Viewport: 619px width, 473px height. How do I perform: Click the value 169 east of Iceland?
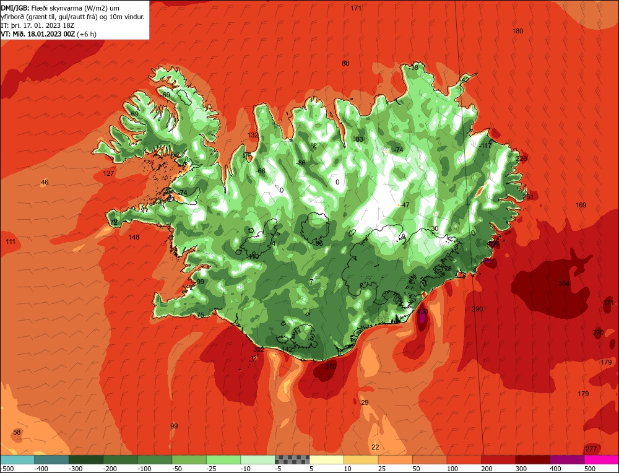point(581,205)
